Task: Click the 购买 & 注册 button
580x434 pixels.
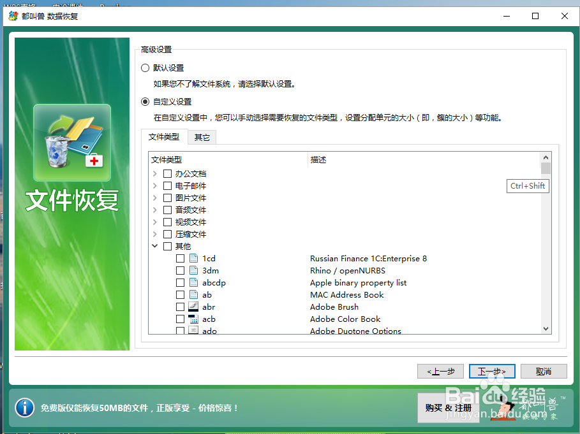Action: pos(448,408)
